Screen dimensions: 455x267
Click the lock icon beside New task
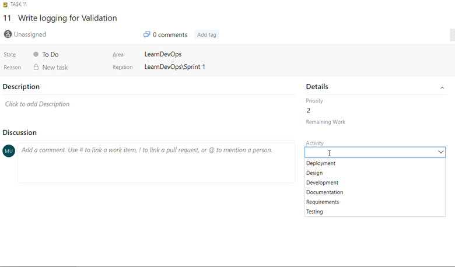pos(36,67)
